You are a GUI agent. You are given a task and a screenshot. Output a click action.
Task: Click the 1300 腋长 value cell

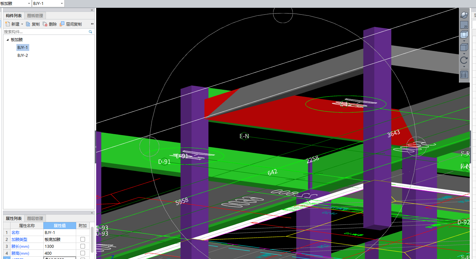[x=60, y=246]
